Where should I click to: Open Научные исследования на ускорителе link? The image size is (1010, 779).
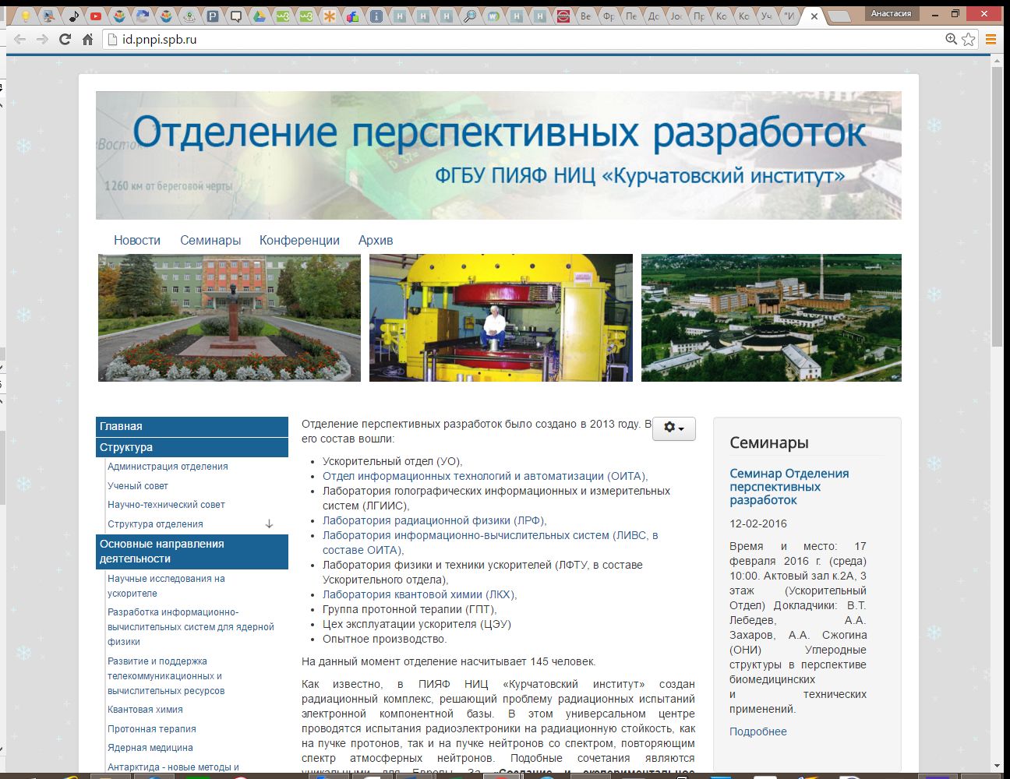point(166,586)
